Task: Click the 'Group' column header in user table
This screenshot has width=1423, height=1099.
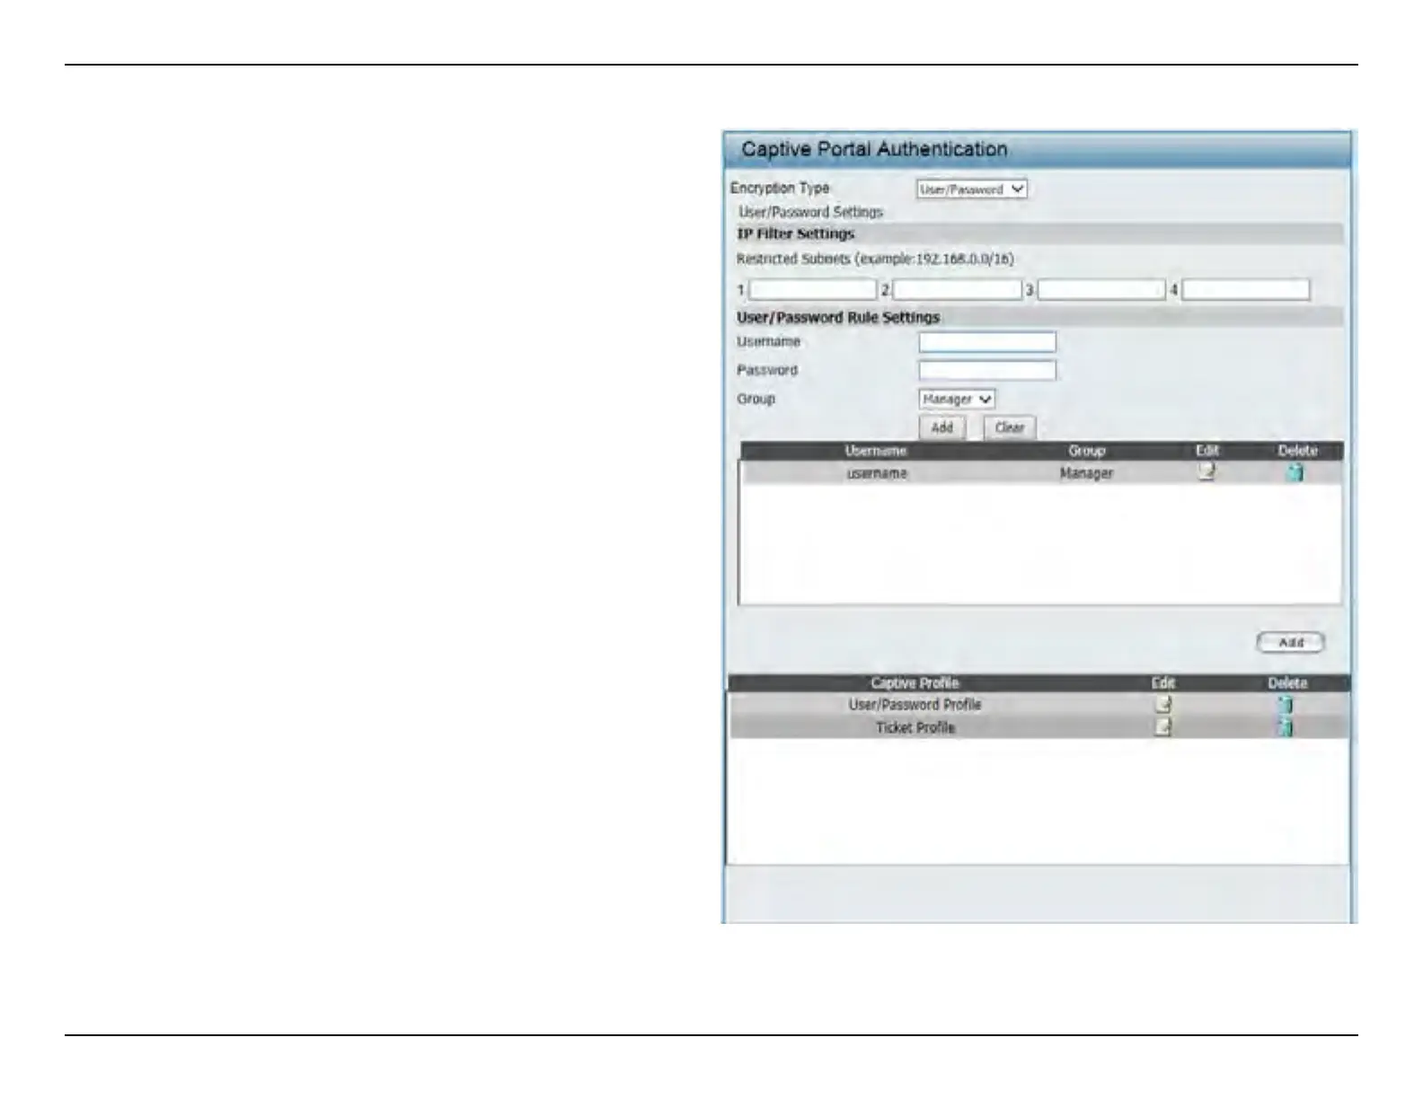Action: tap(1087, 451)
